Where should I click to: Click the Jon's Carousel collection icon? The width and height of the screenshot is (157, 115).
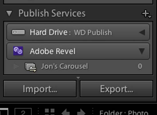pyautogui.click(x=30, y=67)
